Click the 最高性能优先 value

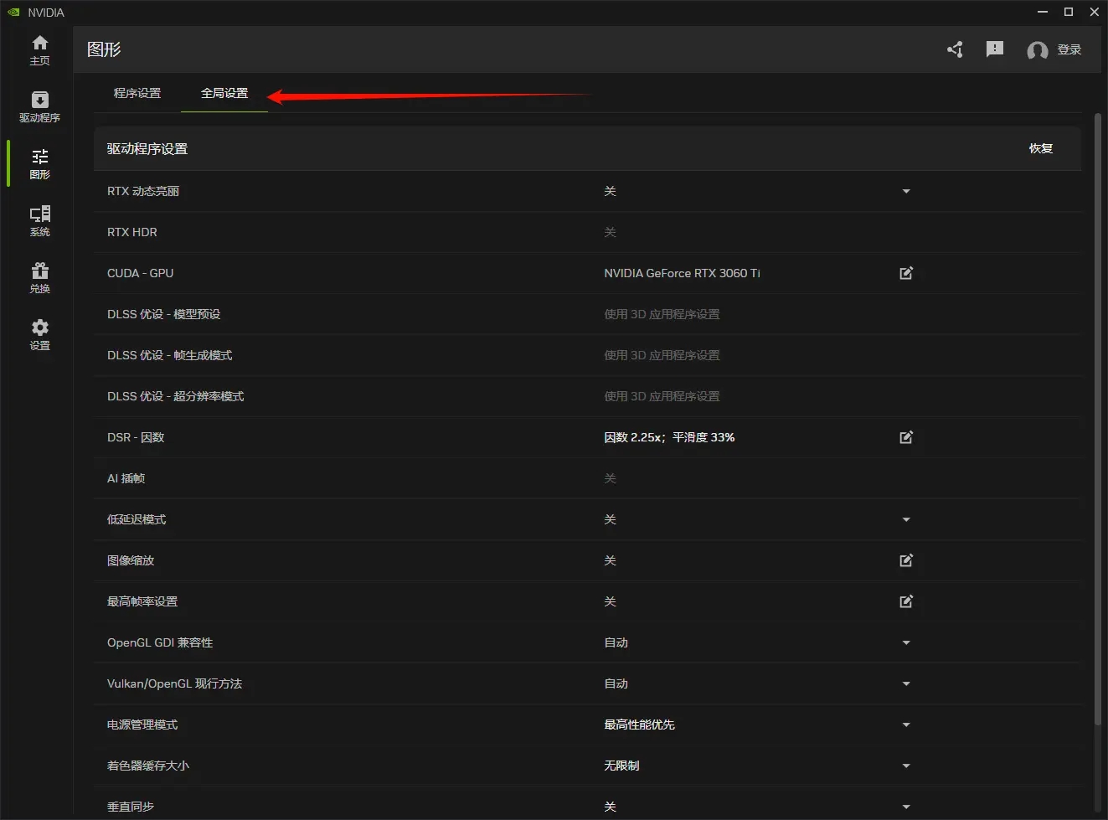[x=640, y=725]
